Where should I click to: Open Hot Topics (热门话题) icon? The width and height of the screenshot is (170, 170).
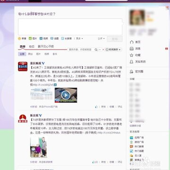point(131,151)
